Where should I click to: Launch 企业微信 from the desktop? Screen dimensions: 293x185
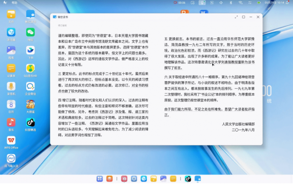pos(30,86)
